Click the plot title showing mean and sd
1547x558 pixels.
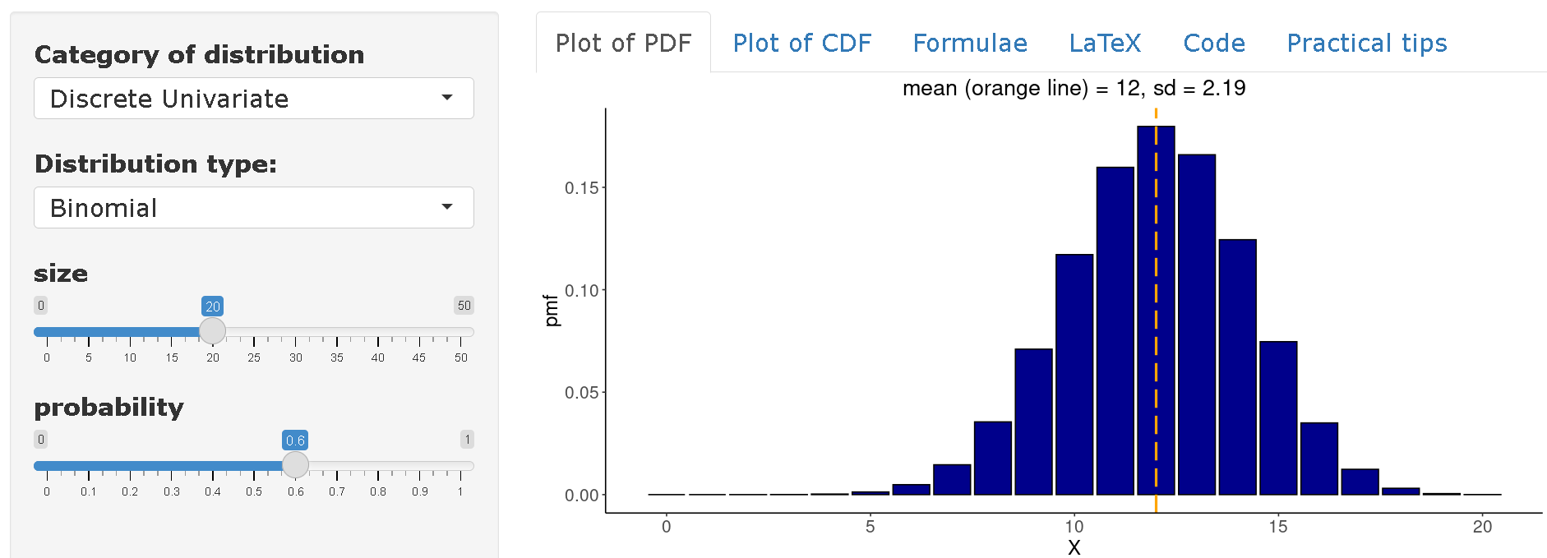click(x=1074, y=88)
